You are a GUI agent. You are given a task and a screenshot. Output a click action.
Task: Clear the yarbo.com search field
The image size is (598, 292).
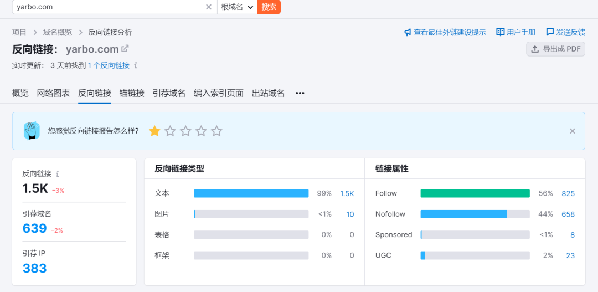tap(209, 7)
